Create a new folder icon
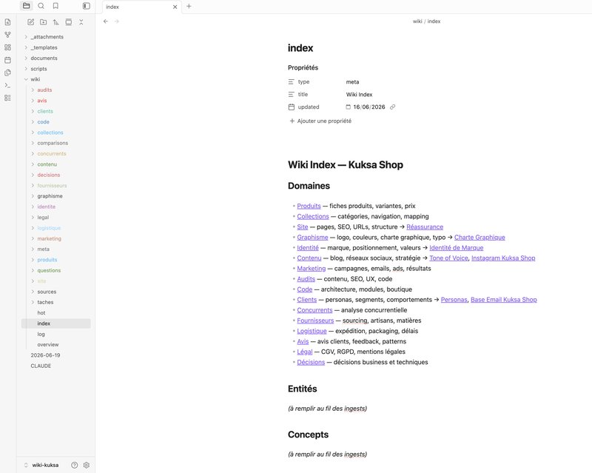 [x=44, y=22]
